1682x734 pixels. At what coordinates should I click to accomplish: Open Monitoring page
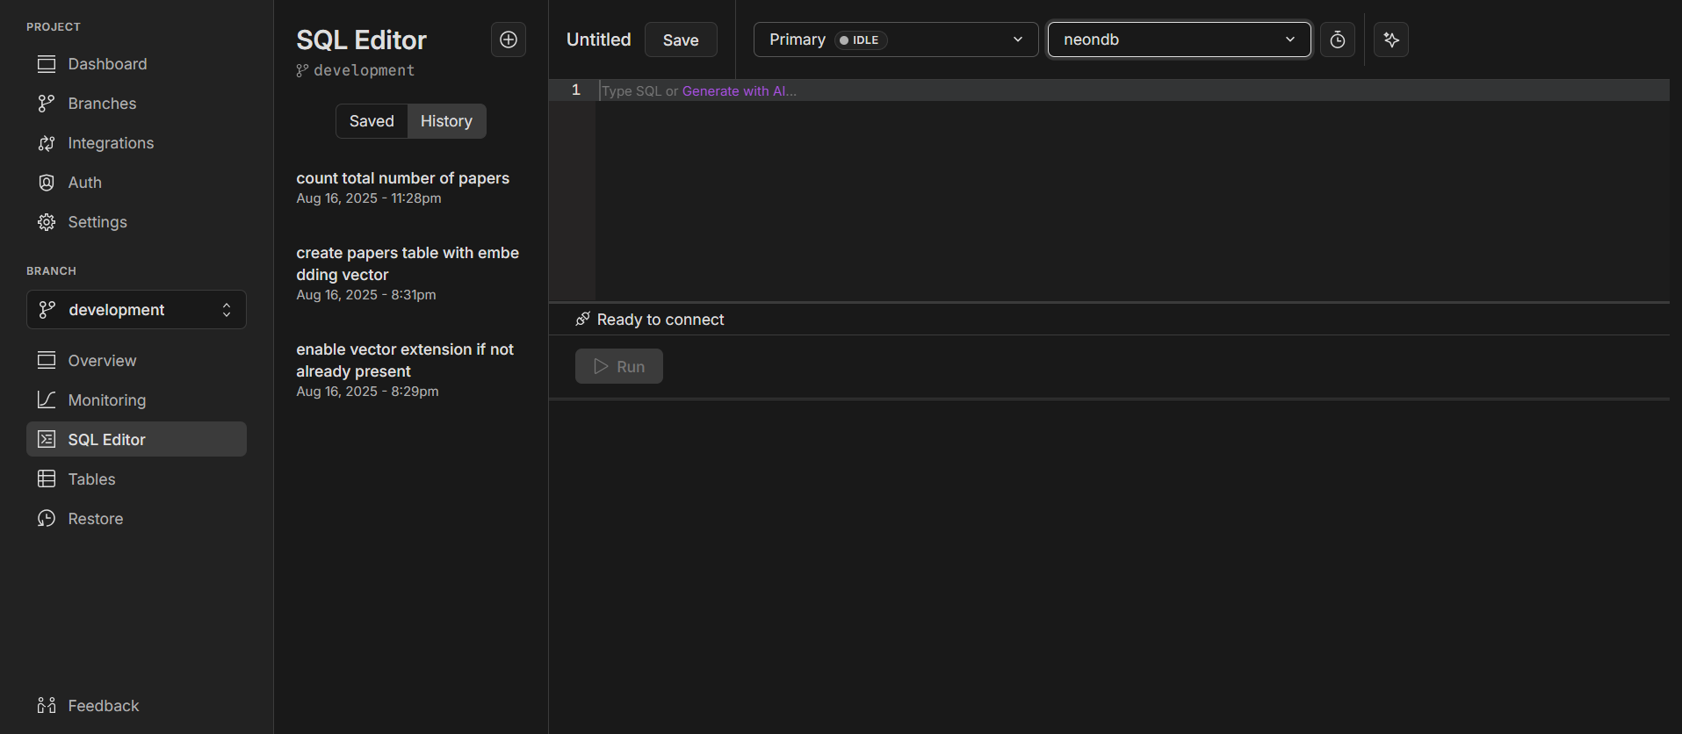tap(136, 400)
